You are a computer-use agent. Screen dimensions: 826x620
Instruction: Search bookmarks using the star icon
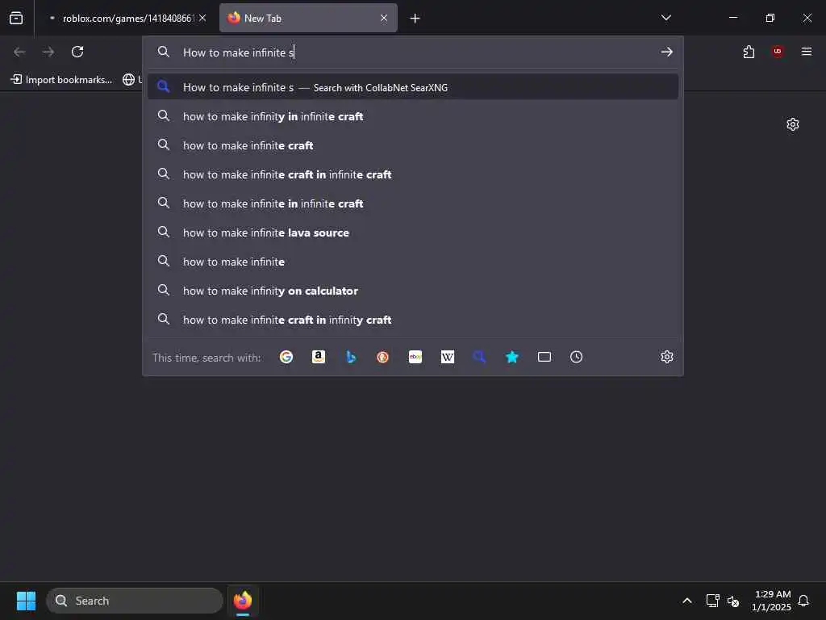[512, 357]
